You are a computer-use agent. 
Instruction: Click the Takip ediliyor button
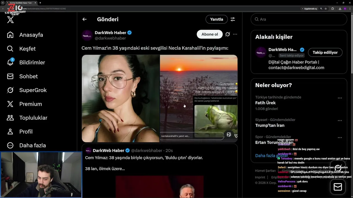(325, 52)
